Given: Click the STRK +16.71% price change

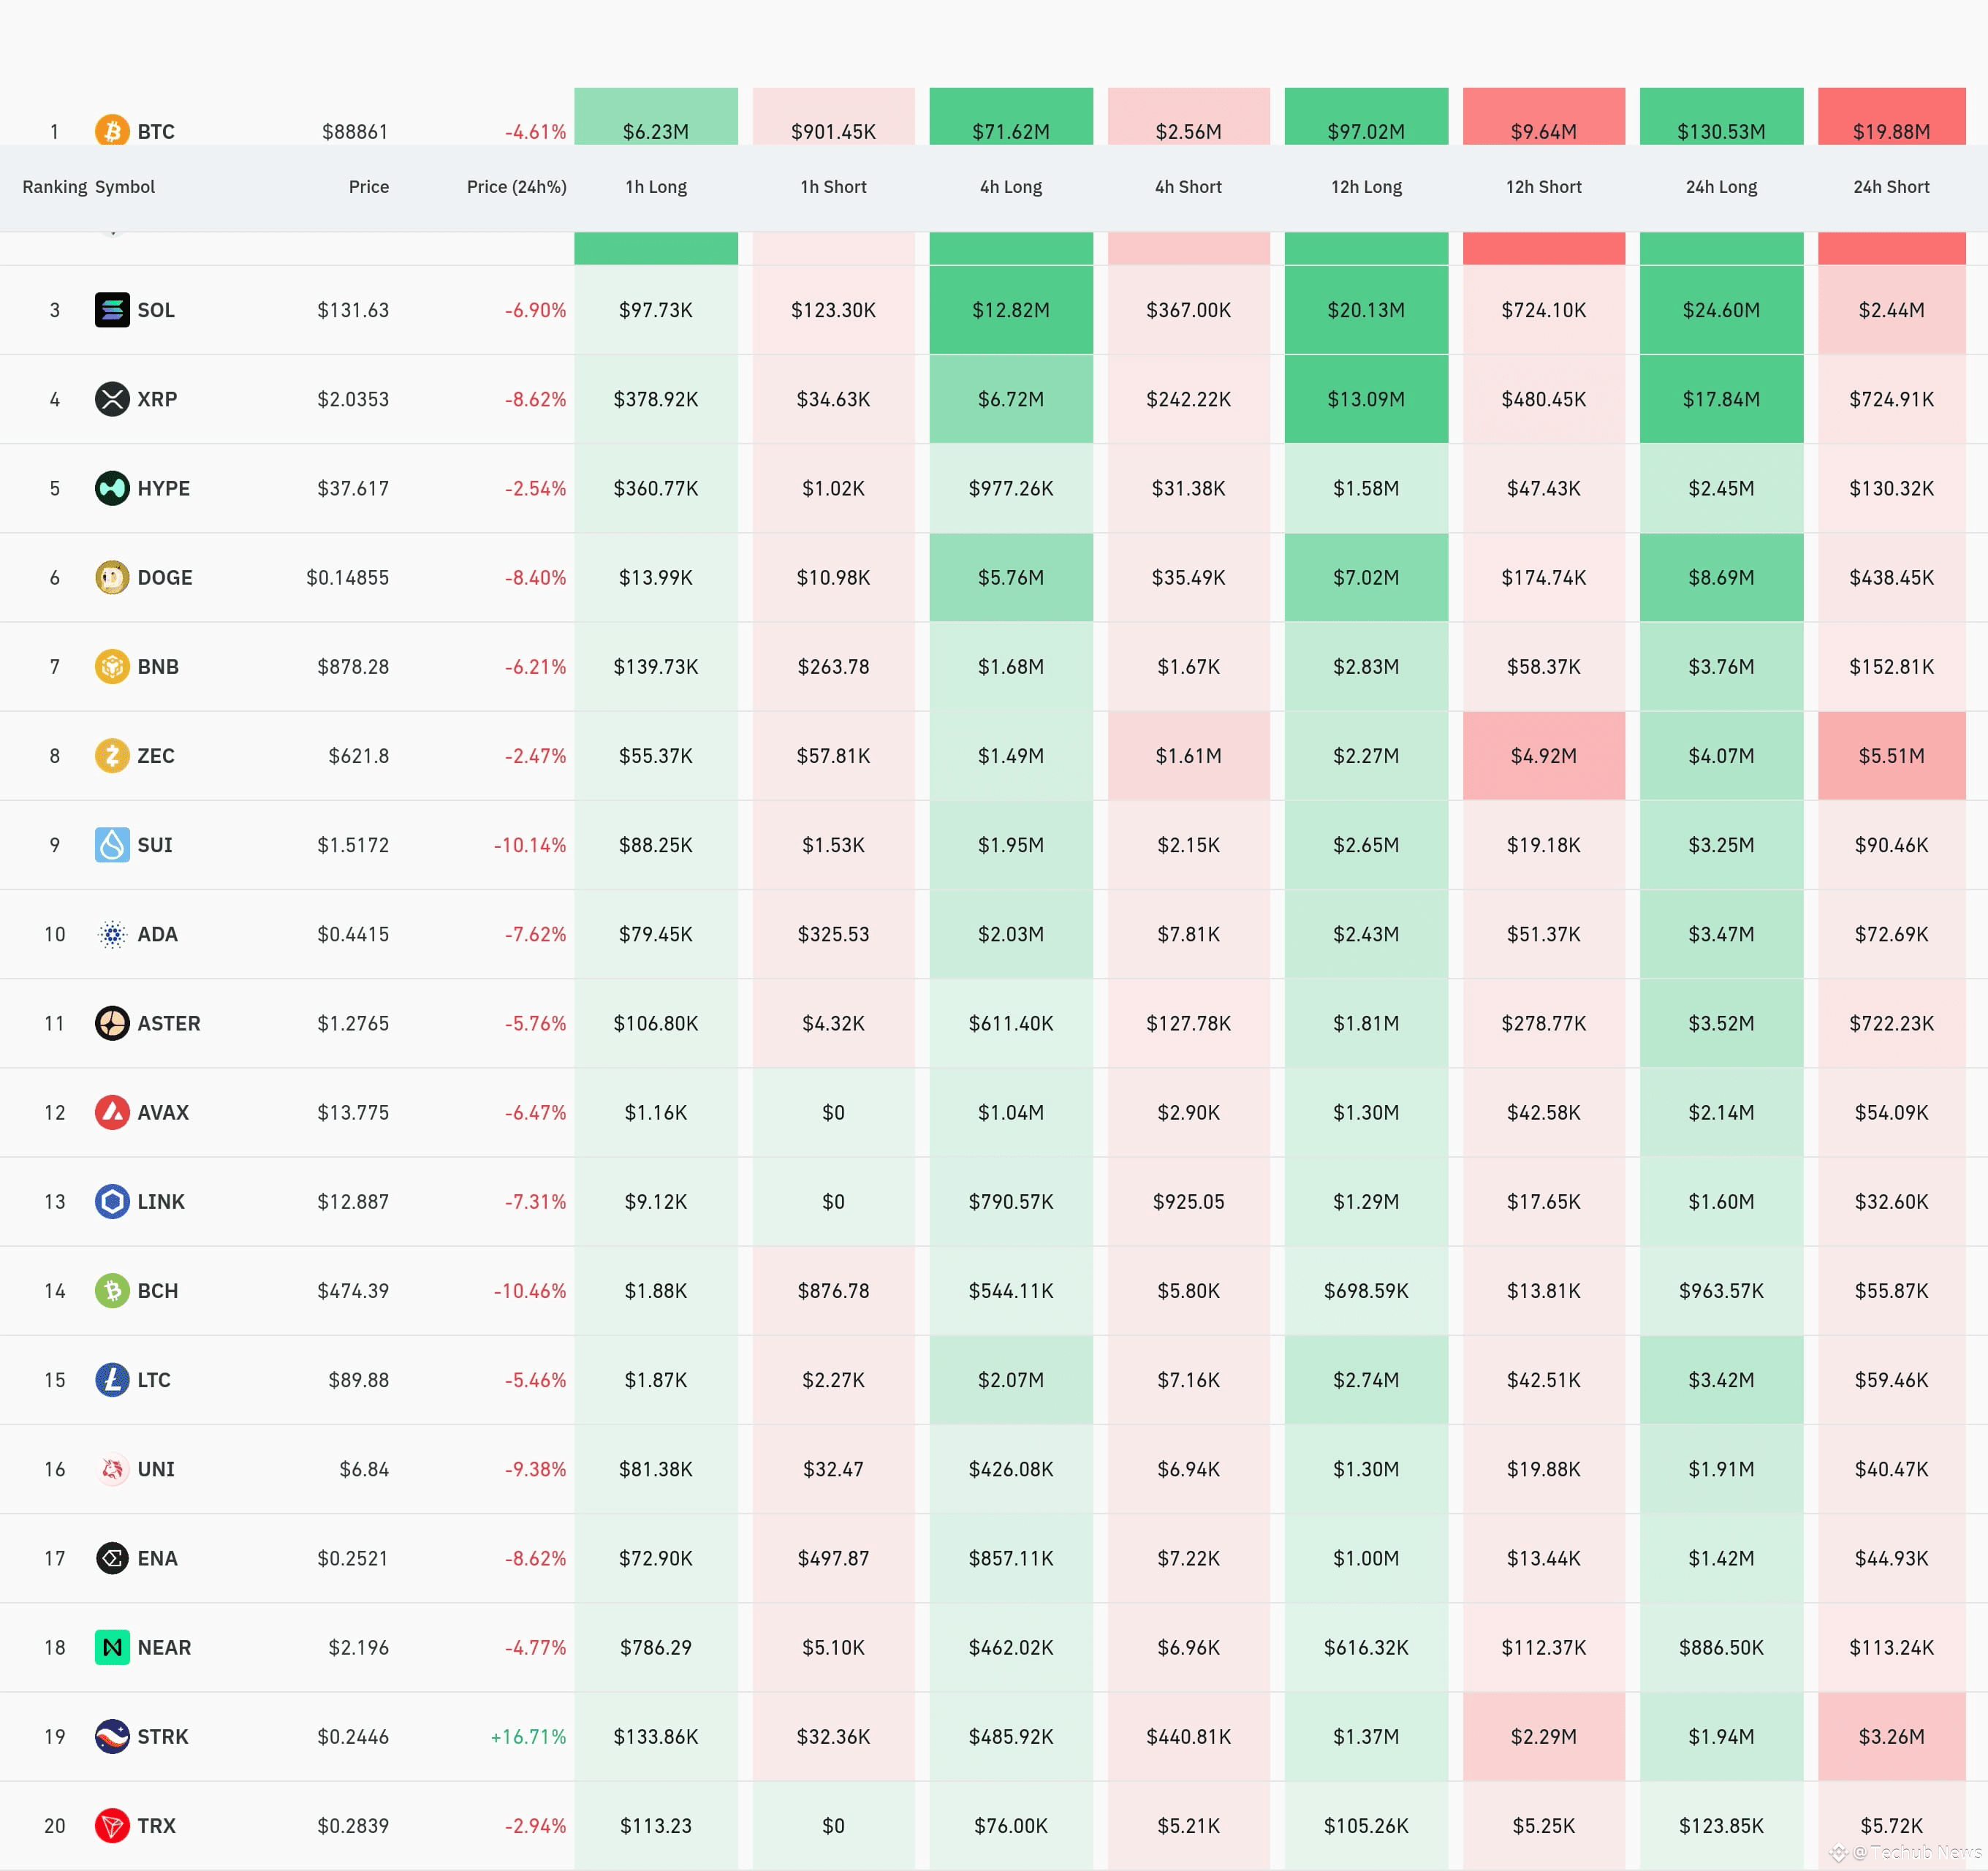Looking at the screenshot, I should point(528,1736).
